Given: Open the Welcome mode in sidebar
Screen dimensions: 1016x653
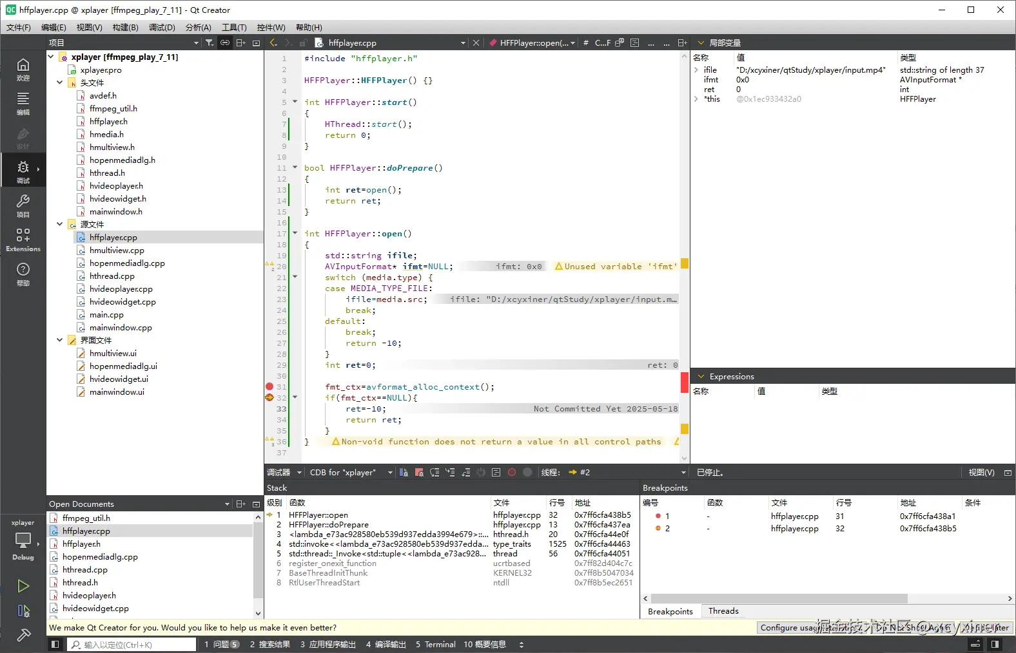Looking at the screenshot, I should point(23,69).
